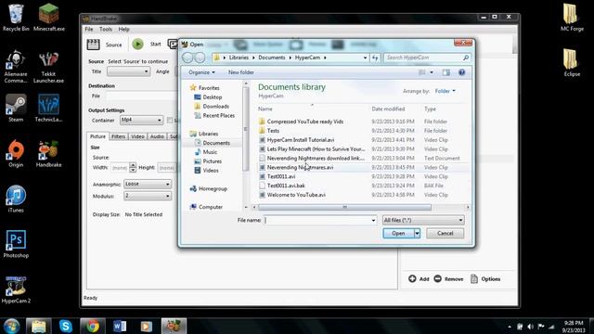Click the volume icon in system tray

tap(530, 327)
